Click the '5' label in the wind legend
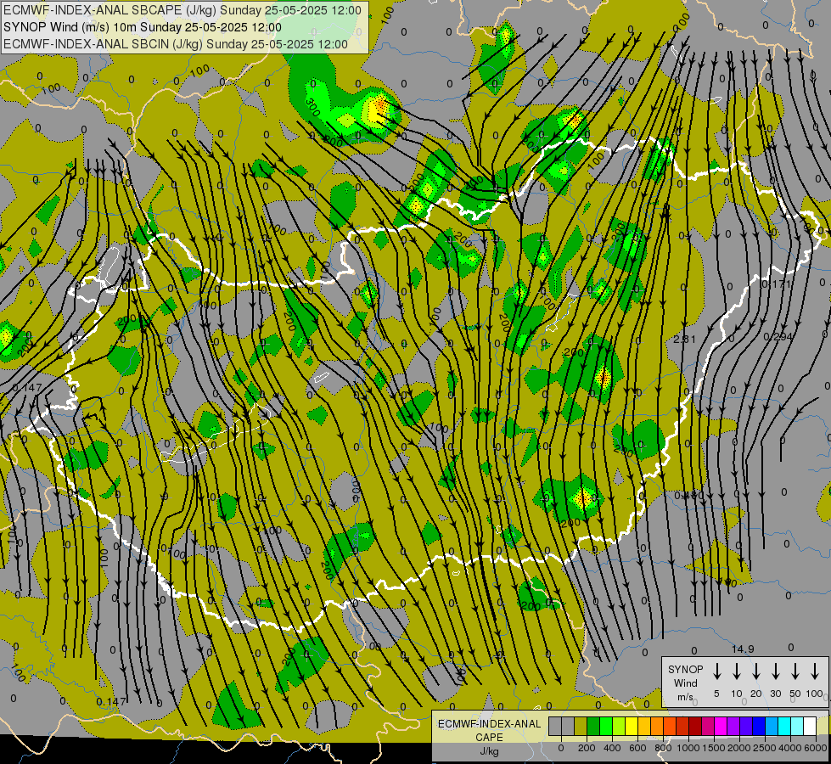The width and height of the screenshot is (831, 764). click(716, 694)
